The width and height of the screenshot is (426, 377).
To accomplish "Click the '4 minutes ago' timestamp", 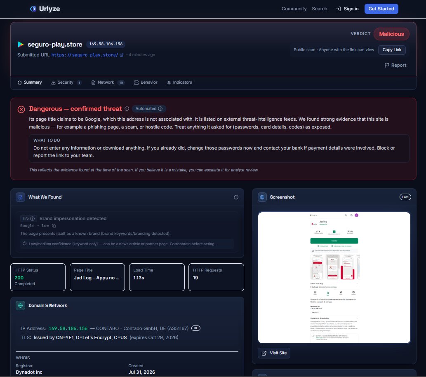I will pyautogui.click(x=142, y=55).
